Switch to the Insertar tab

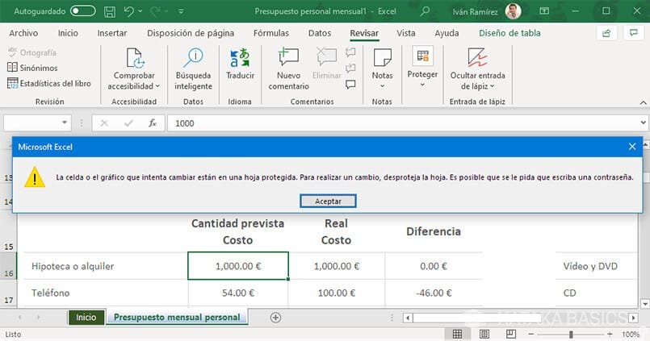click(x=112, y=33)
